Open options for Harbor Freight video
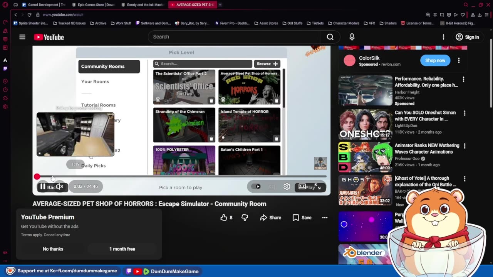This screenshot has height=277, width=493. (463, 79)
